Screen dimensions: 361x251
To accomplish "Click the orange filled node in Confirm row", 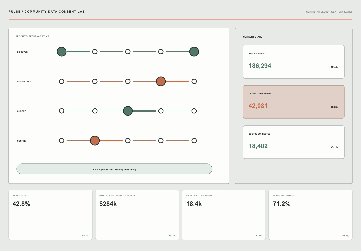I will (x=95, y=141).
